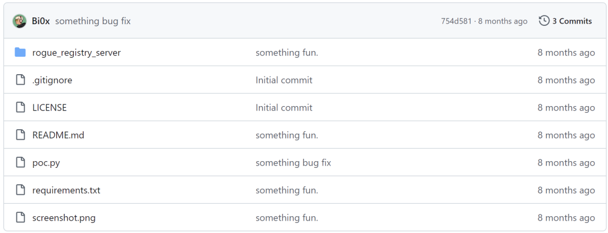Click the poc.py file icon
This screenshot has width=608, height=233.
point(20,163)
